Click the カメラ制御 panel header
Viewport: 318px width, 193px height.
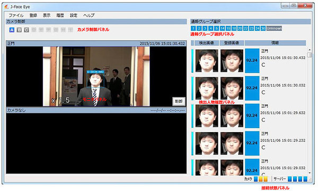(x=96, y=22)
